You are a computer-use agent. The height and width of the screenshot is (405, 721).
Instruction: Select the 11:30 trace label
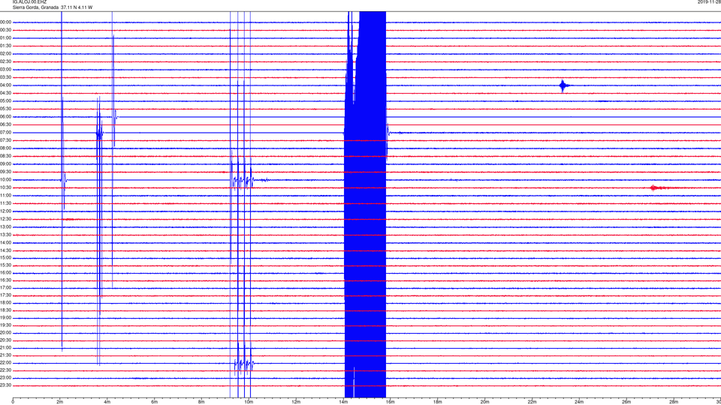tap(5, 203)
